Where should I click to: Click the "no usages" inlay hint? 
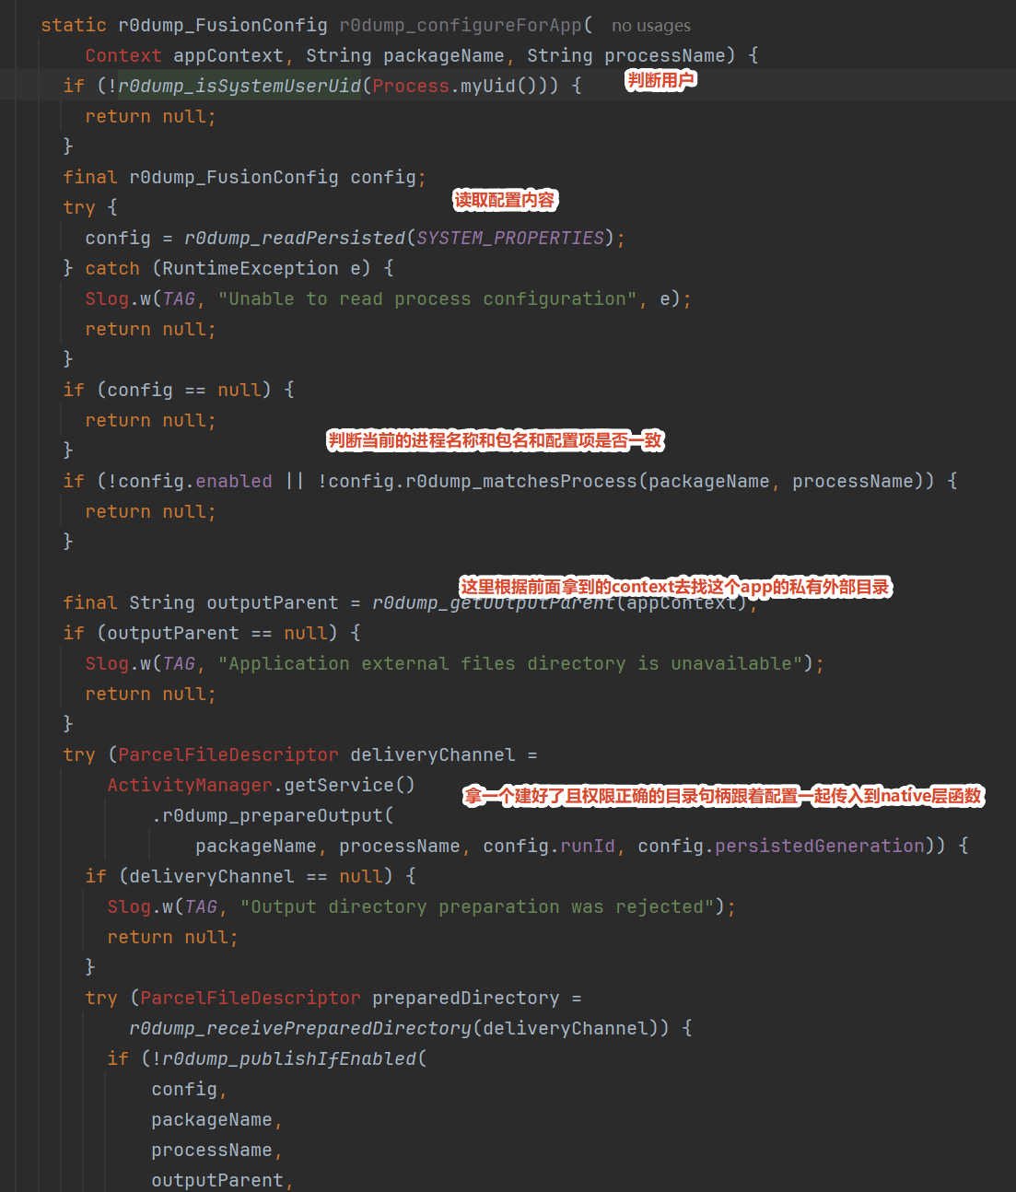coord(650,26)
